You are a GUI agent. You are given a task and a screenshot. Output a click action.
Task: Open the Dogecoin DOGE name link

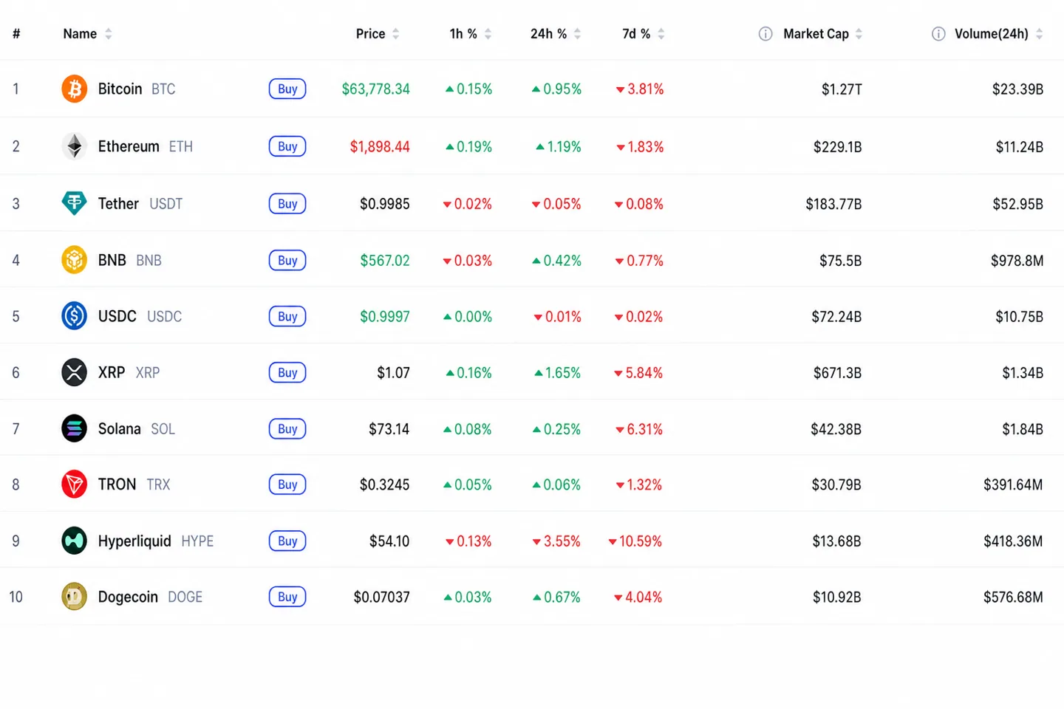(x=150, y=597)
